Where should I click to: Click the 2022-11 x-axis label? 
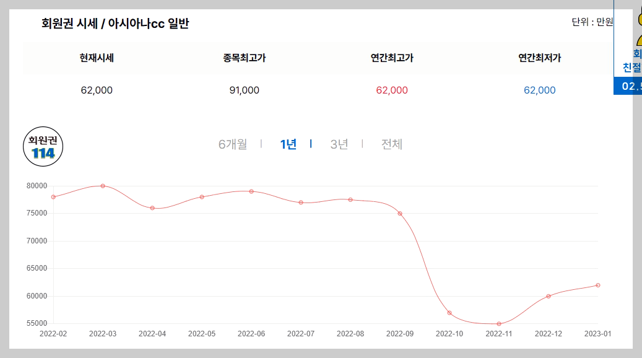499,334
